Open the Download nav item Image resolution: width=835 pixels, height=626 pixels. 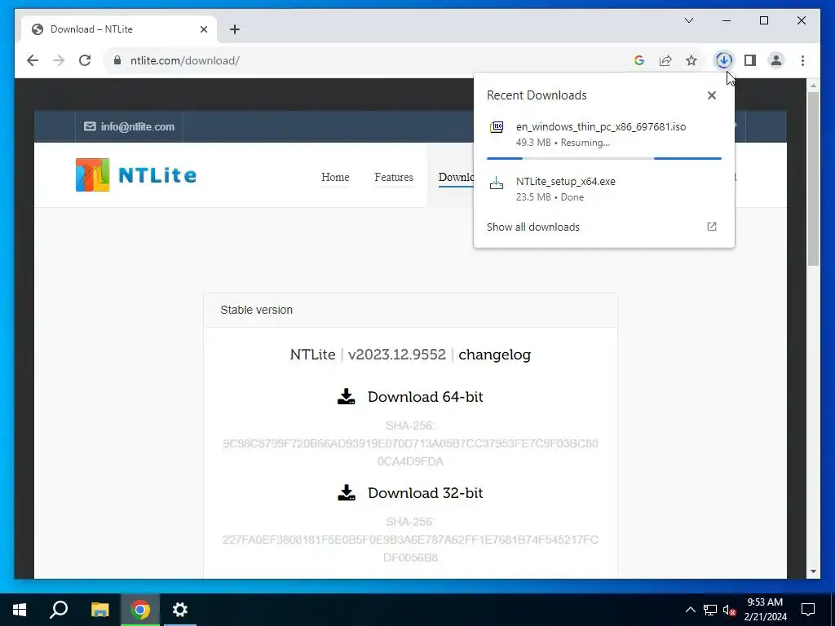tap(456, 177)
